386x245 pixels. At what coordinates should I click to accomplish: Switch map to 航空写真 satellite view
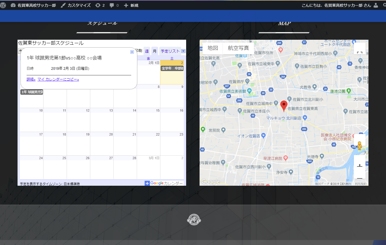(238, 48)
